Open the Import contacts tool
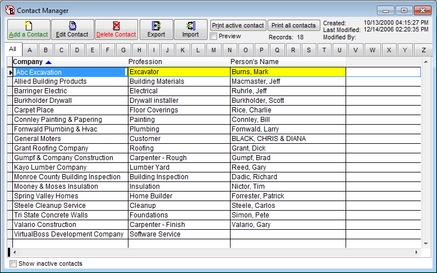The height and width of the screenshot is (273, 437). 190,29
